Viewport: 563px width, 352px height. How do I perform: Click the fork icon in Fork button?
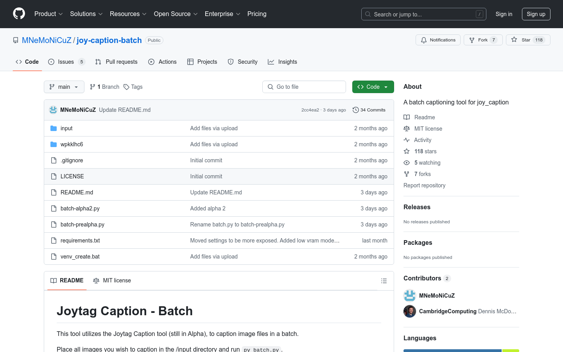point(472,40)
